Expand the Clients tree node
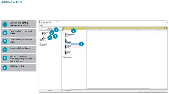The image size is (169, 94). (40, 40)
